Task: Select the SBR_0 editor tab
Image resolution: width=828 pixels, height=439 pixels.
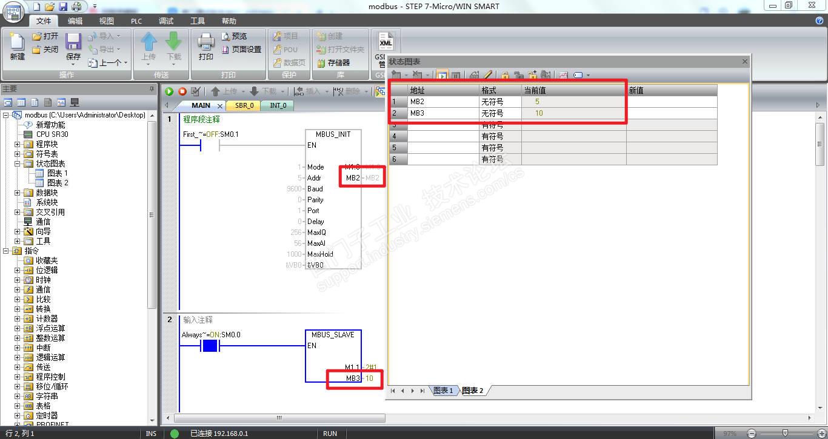Action: point(244,105)
